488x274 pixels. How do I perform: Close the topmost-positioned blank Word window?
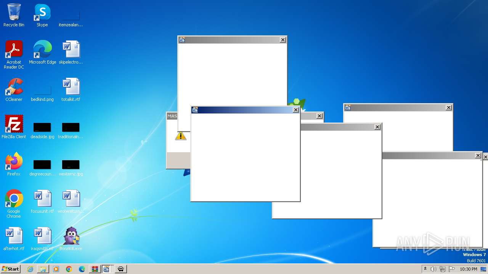[x=283, y=40]
